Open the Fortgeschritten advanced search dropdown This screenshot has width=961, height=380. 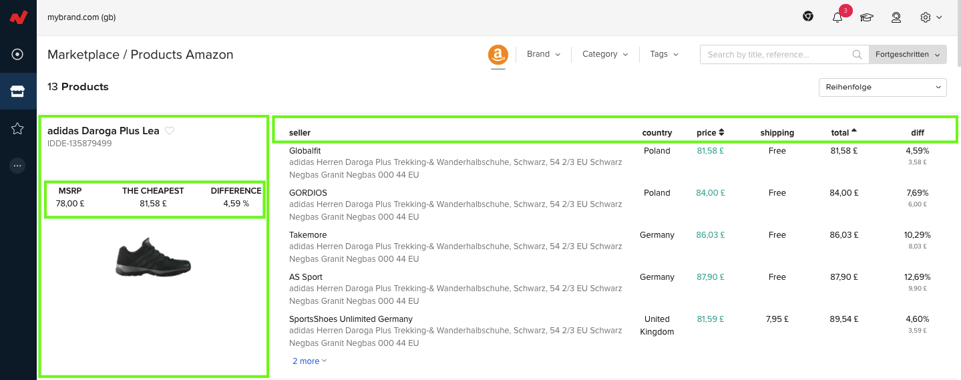click(908, 55)
